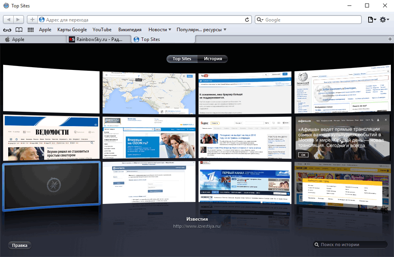Open the Первый канал thumbnail

coord(245,182)
